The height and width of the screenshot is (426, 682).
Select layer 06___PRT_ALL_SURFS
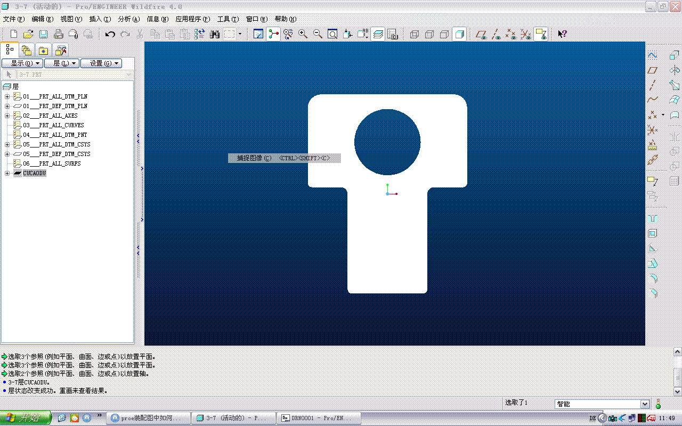pyautogui.click(x=52, y=164)
